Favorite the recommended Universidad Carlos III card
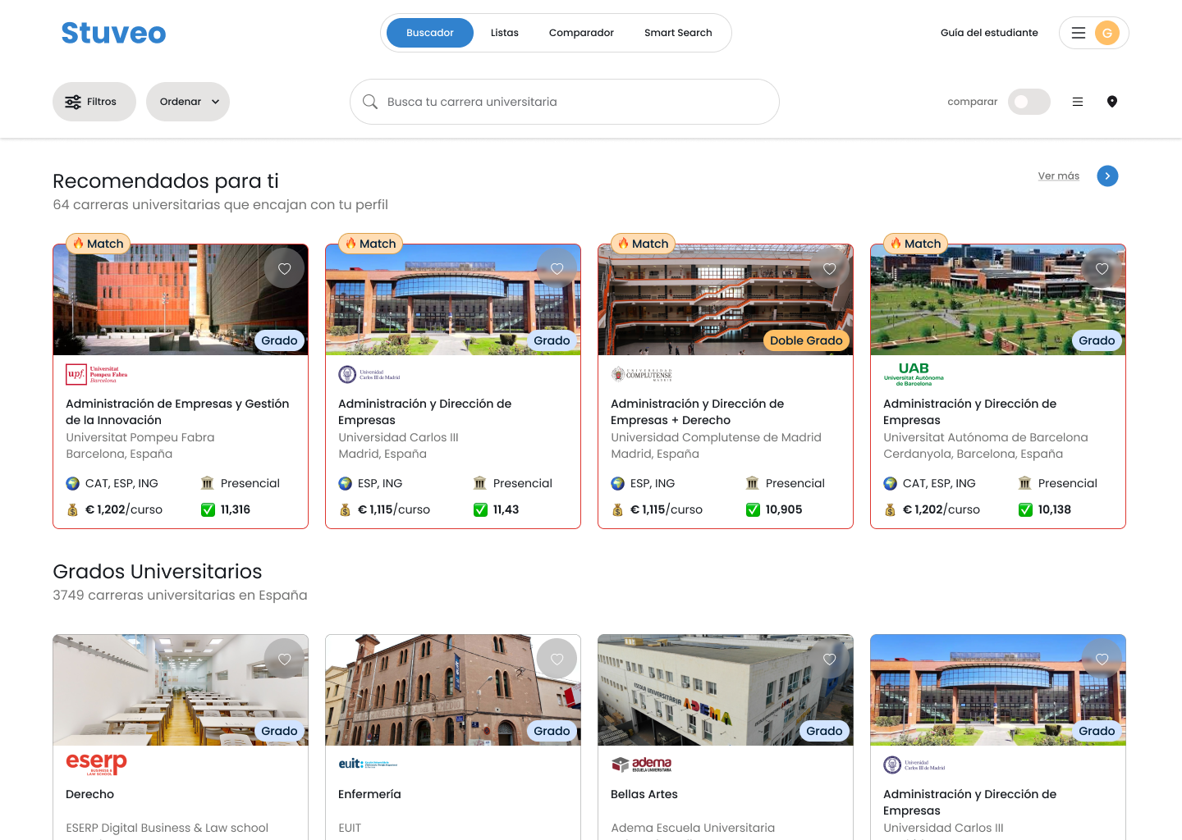This screenshot has height=840, width=1182. pyautogui.click(x=557, y=268)
